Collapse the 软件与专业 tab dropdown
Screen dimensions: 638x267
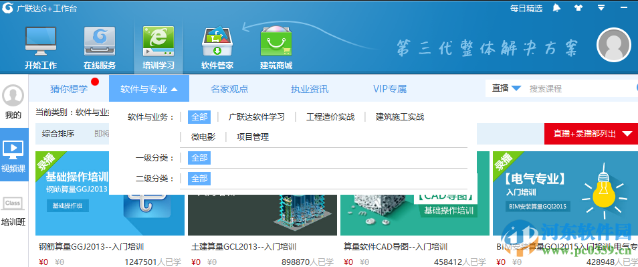tap(149, 89)
